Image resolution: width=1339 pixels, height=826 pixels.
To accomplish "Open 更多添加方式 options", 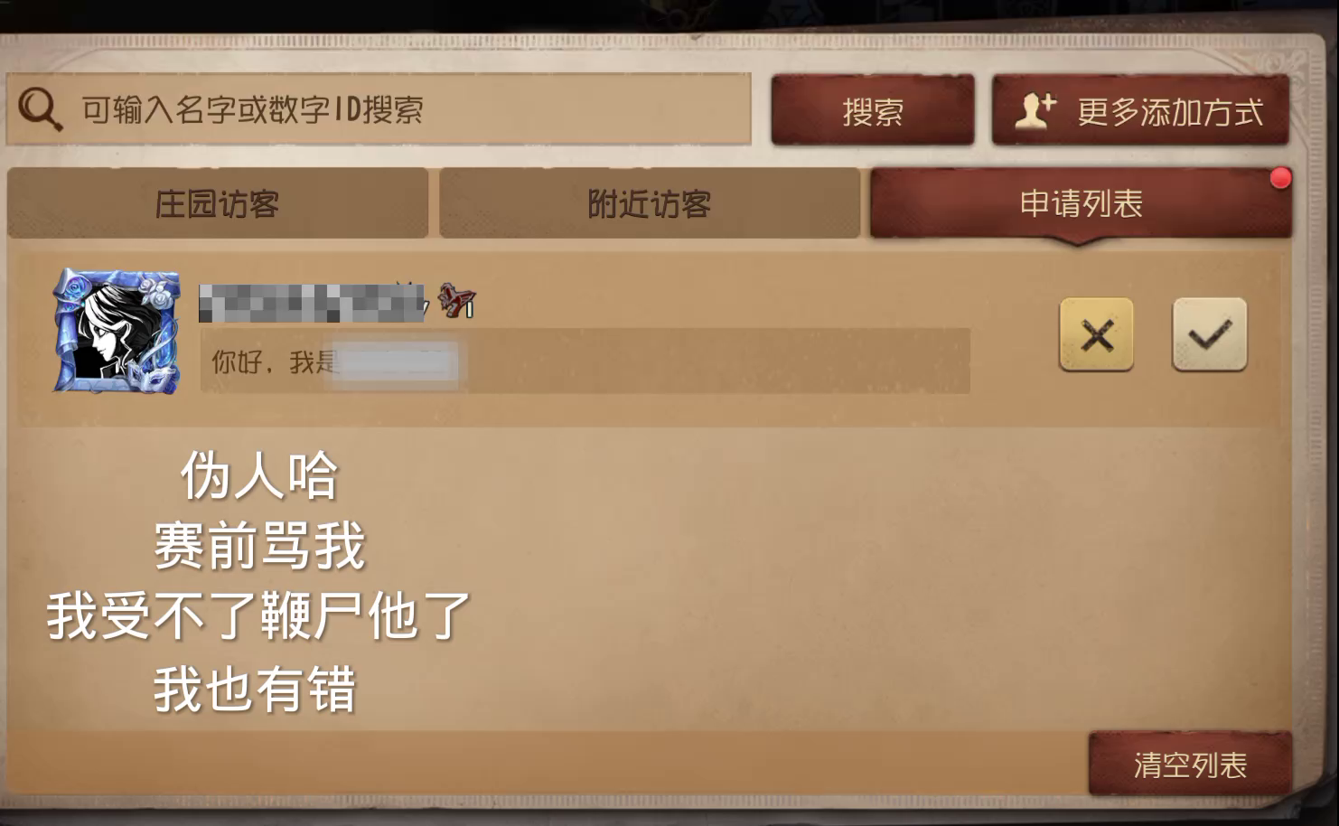I will pyautogui.click(x=1140, y=111).
